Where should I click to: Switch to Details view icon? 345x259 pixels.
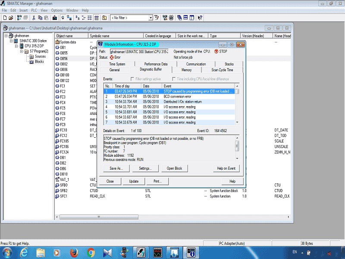tap(96, 18)
